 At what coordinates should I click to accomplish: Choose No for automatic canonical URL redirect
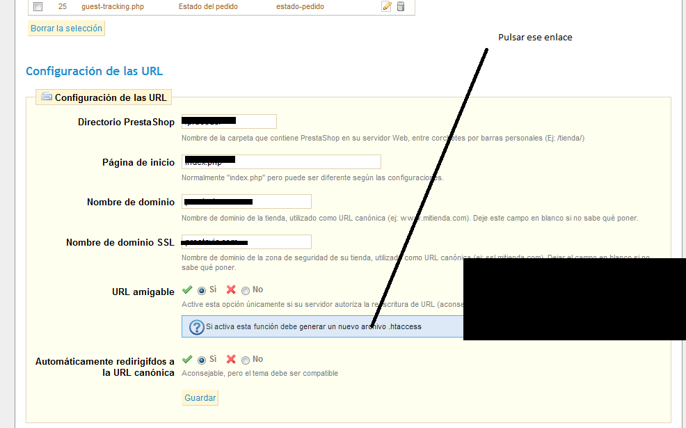point(246,360)
